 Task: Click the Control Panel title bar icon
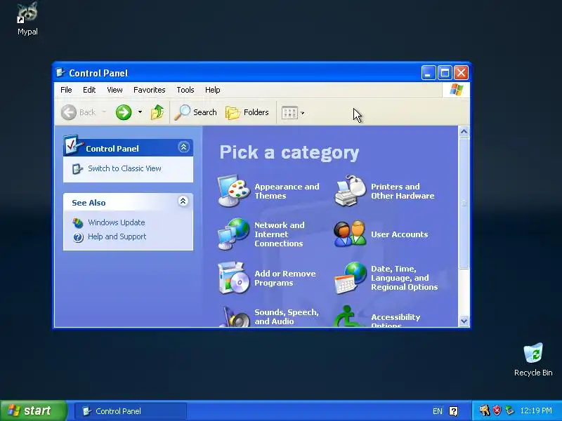(x=60, y=73)
